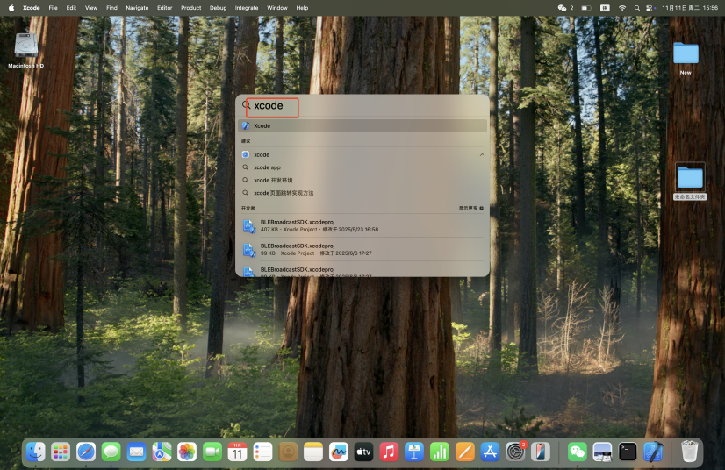
Task: Open iPhone Mirroring in the Dock
Action: [x=540, y=452]
